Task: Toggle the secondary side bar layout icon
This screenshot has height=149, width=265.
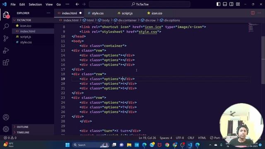Action: point(231,4)
